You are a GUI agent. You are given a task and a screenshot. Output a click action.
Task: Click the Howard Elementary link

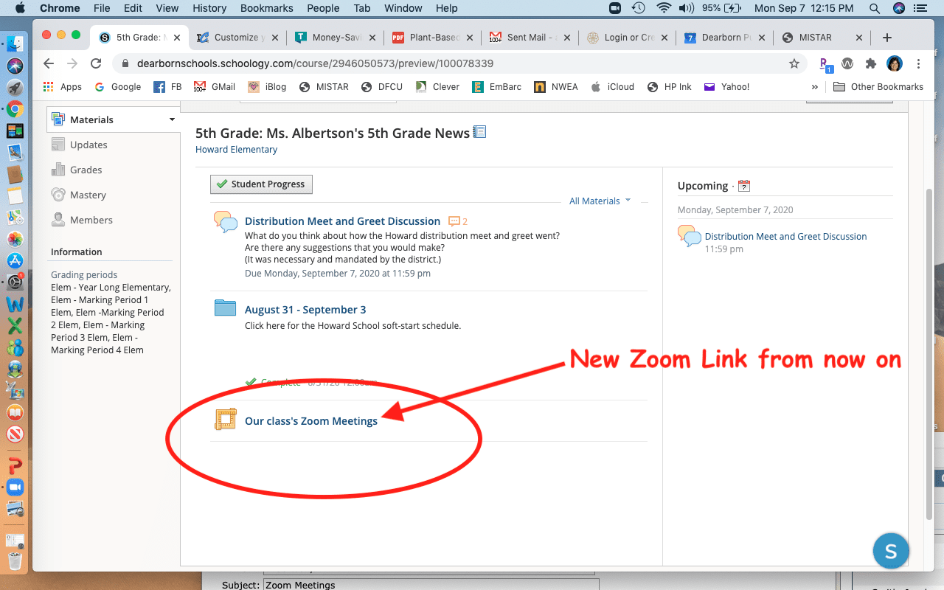tap(236, 150)
